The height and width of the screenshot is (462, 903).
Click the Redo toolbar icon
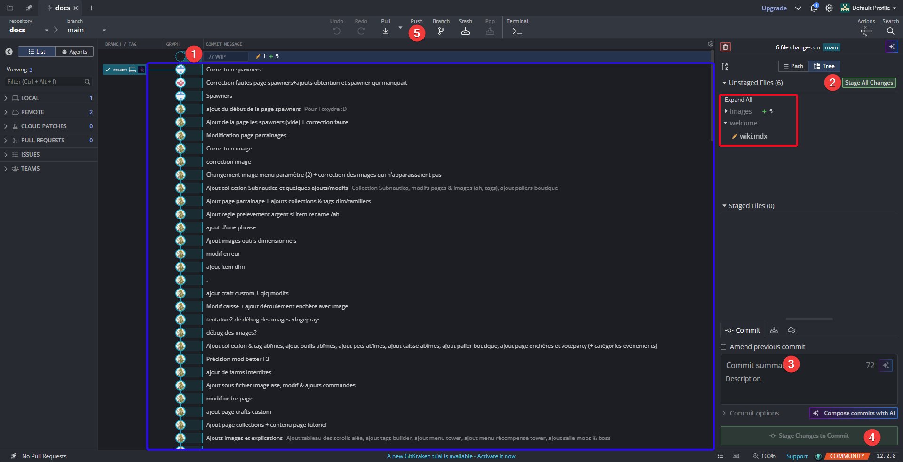pos(361,31)
